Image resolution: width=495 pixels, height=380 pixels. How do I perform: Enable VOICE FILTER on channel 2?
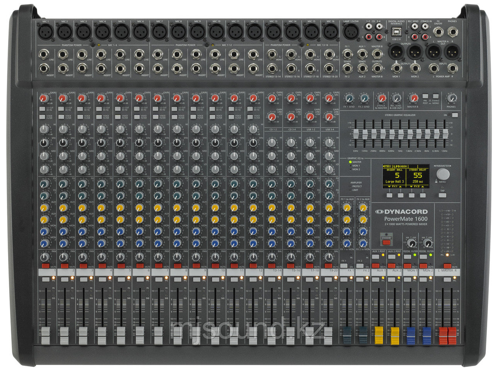tap(61, 117)
